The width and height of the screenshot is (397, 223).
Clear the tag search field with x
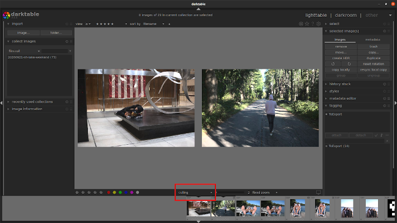coord(387,141)
